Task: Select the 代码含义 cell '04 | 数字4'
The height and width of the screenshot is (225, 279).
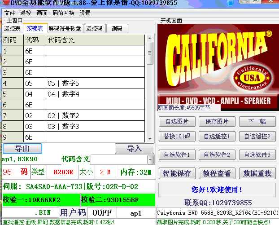Action: (95, 94)
